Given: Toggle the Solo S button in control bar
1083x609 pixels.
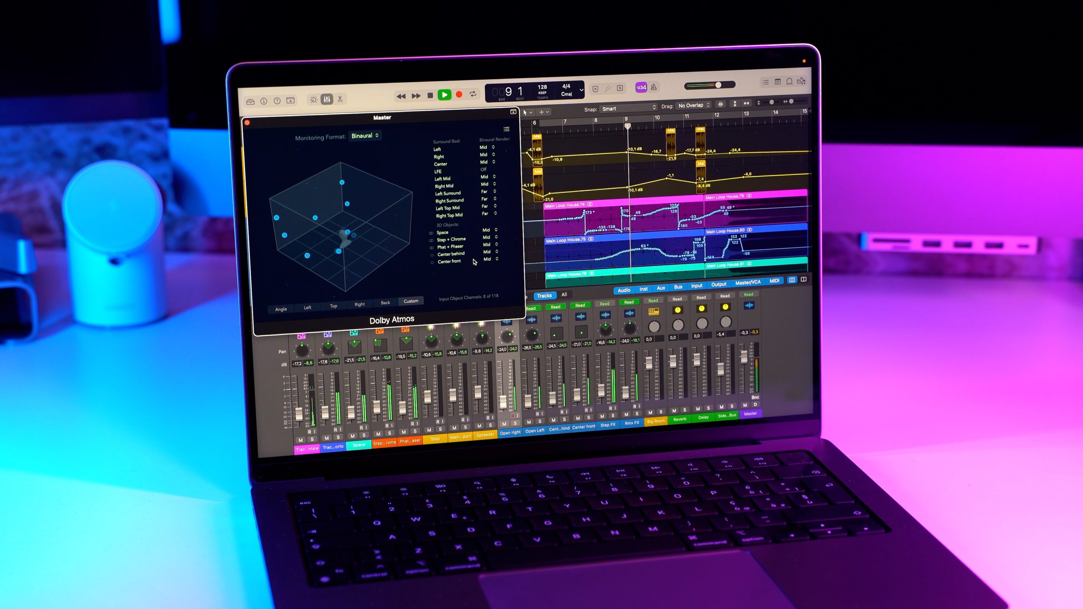Looking at the screenshot, I should point(620,88).
